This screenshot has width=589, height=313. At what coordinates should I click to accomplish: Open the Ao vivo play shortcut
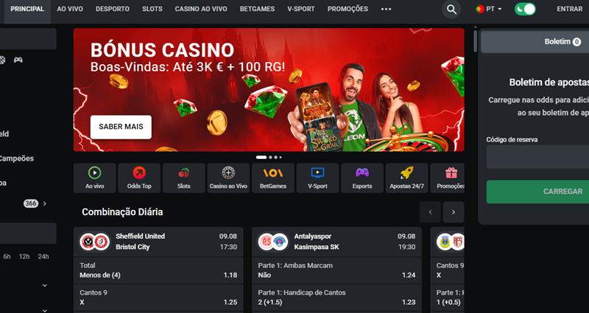(x=95, y=178)
